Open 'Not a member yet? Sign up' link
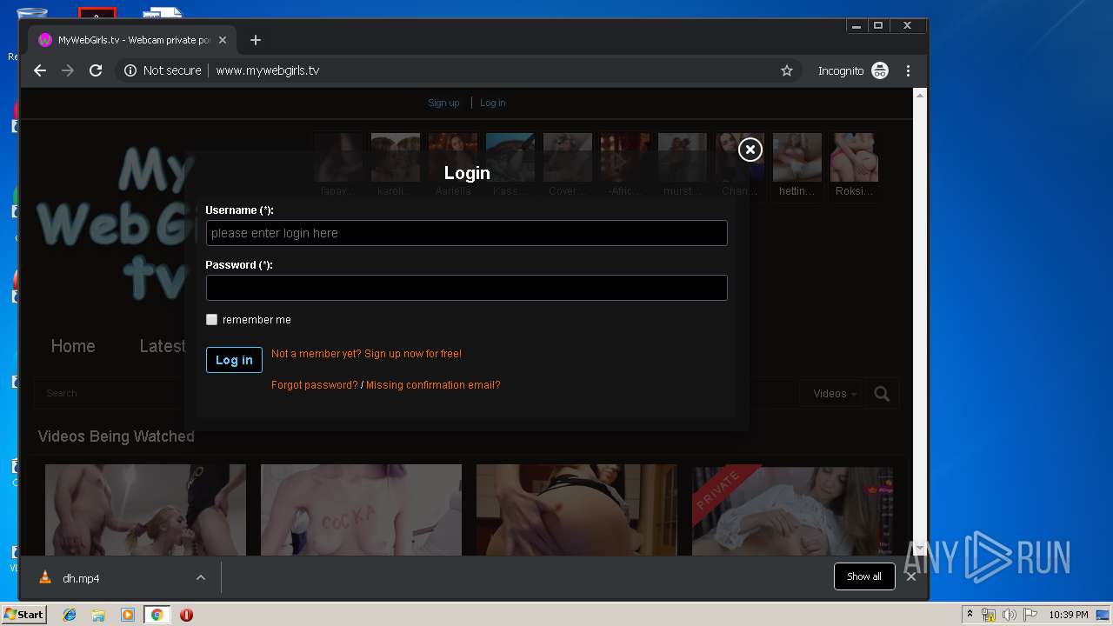The image size is (1113, 626). coord(366,354)
